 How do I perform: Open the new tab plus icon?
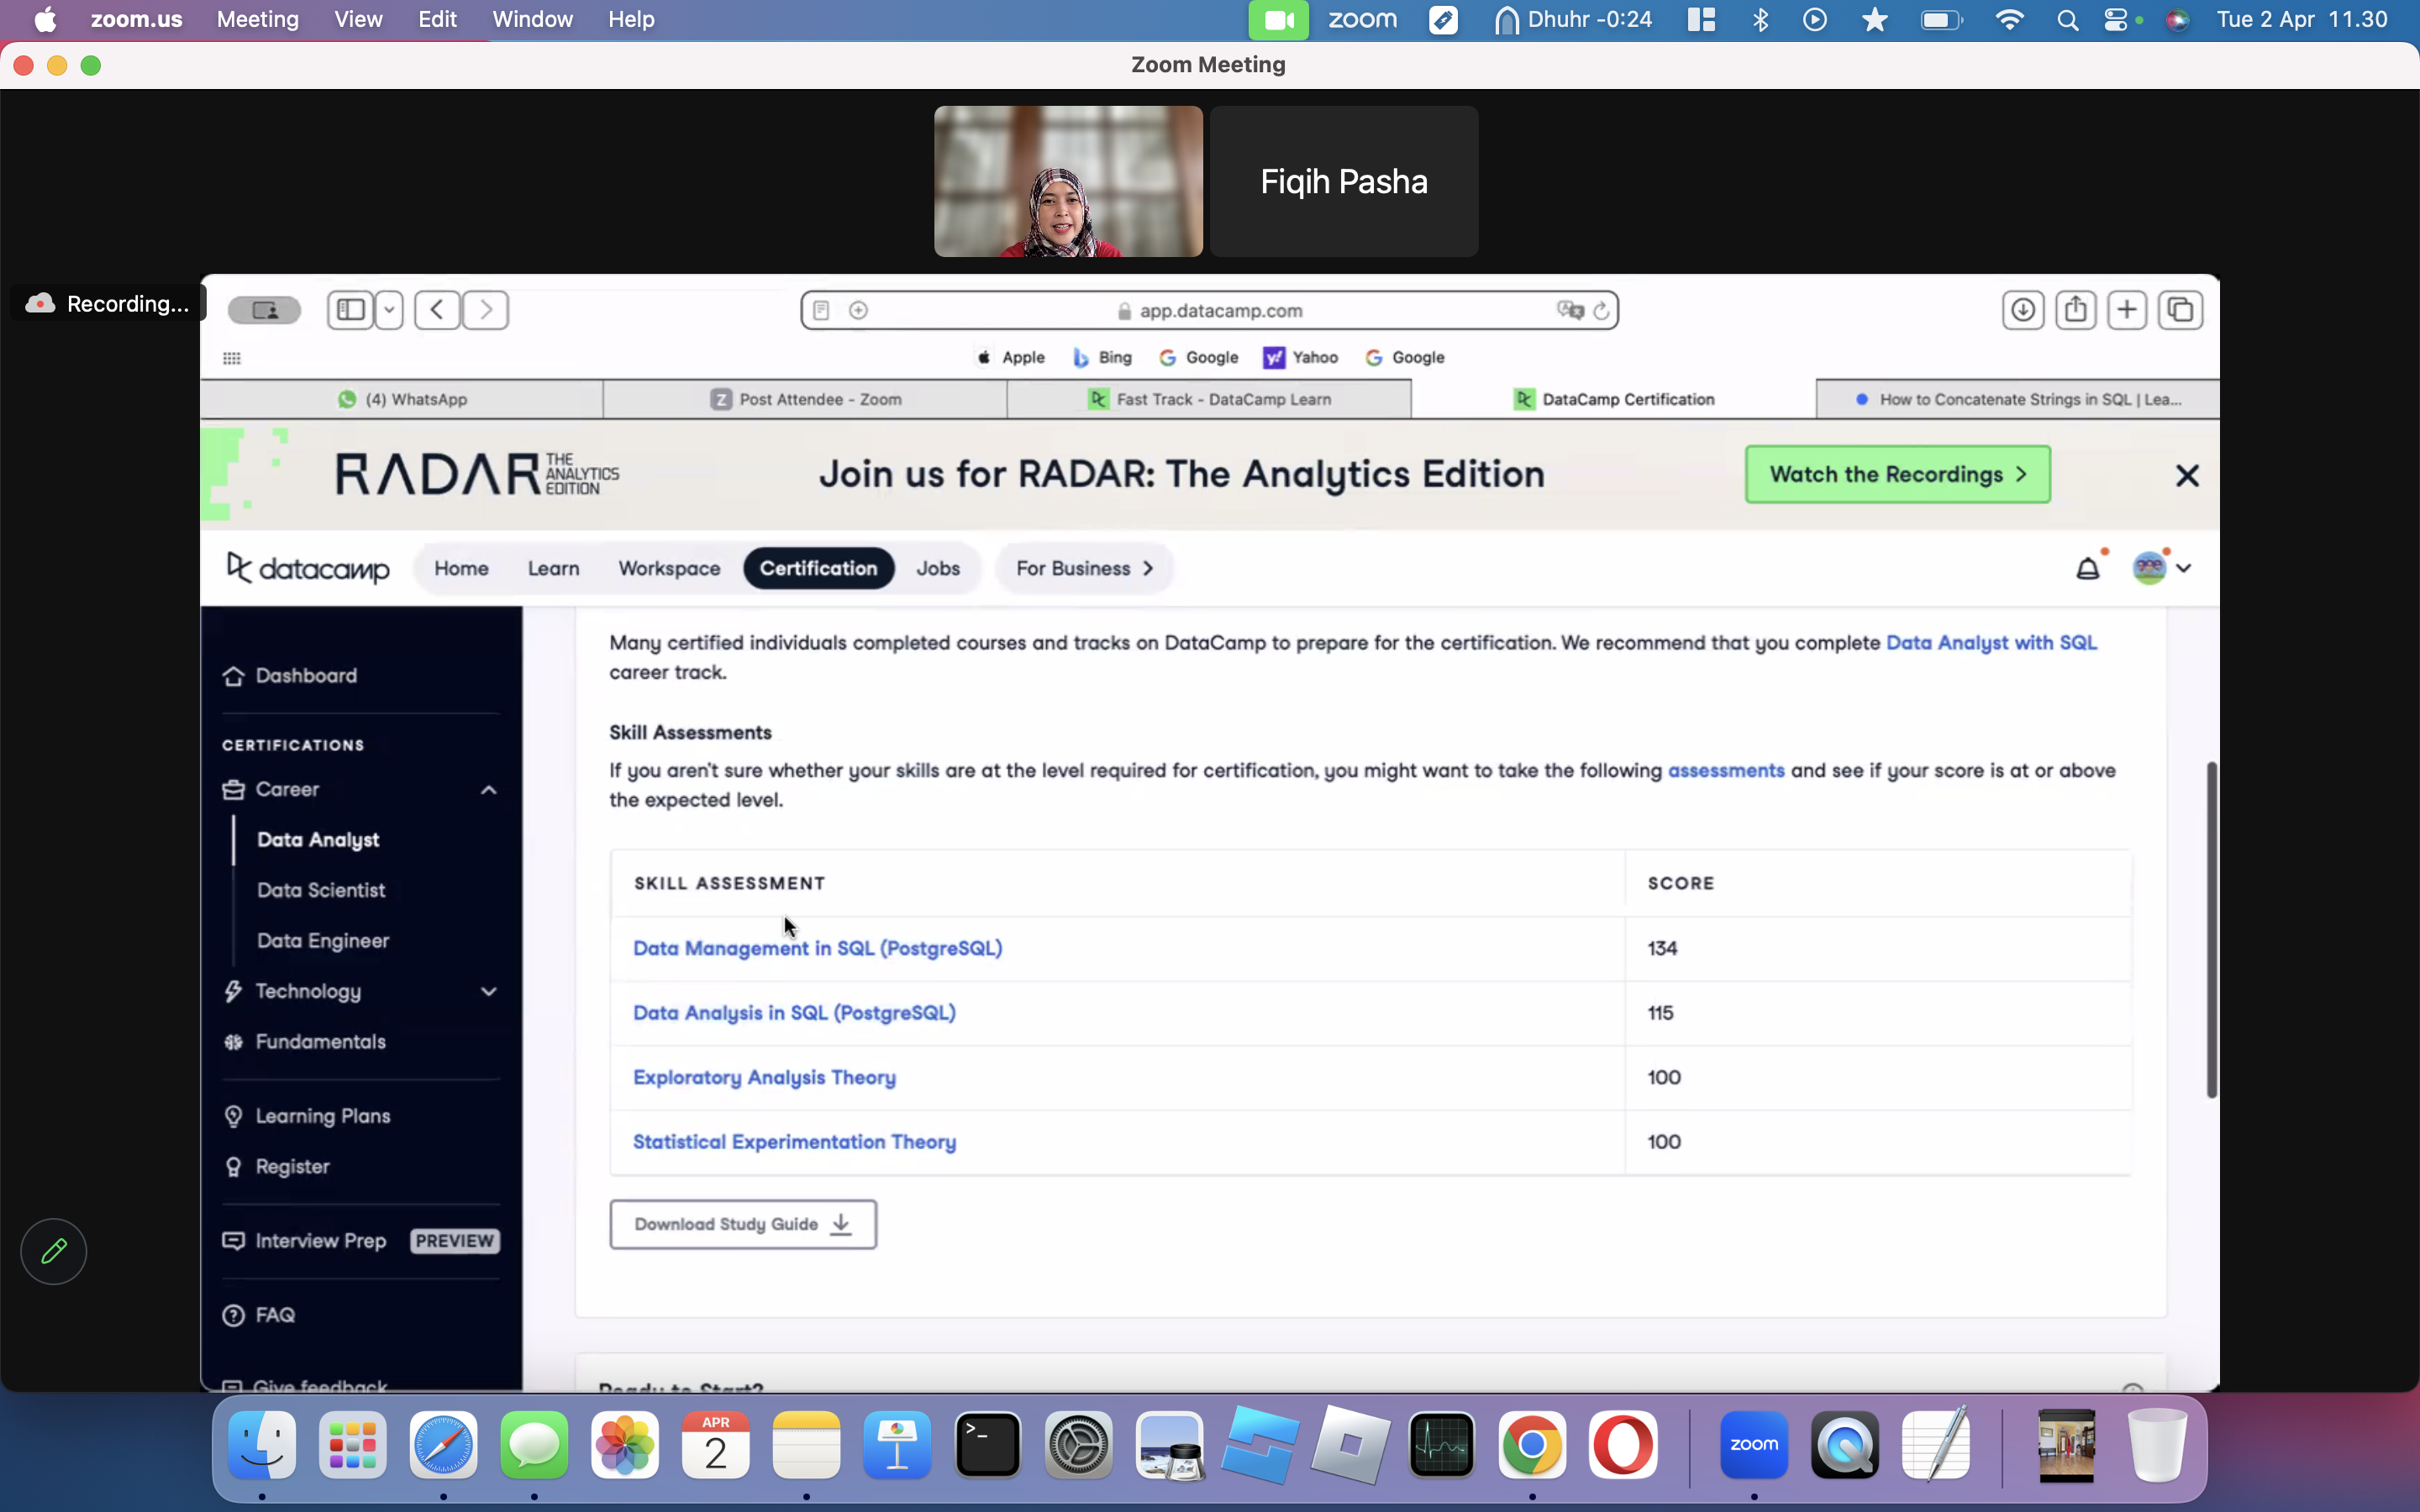pyautogui.click(x=2127, y=310)
